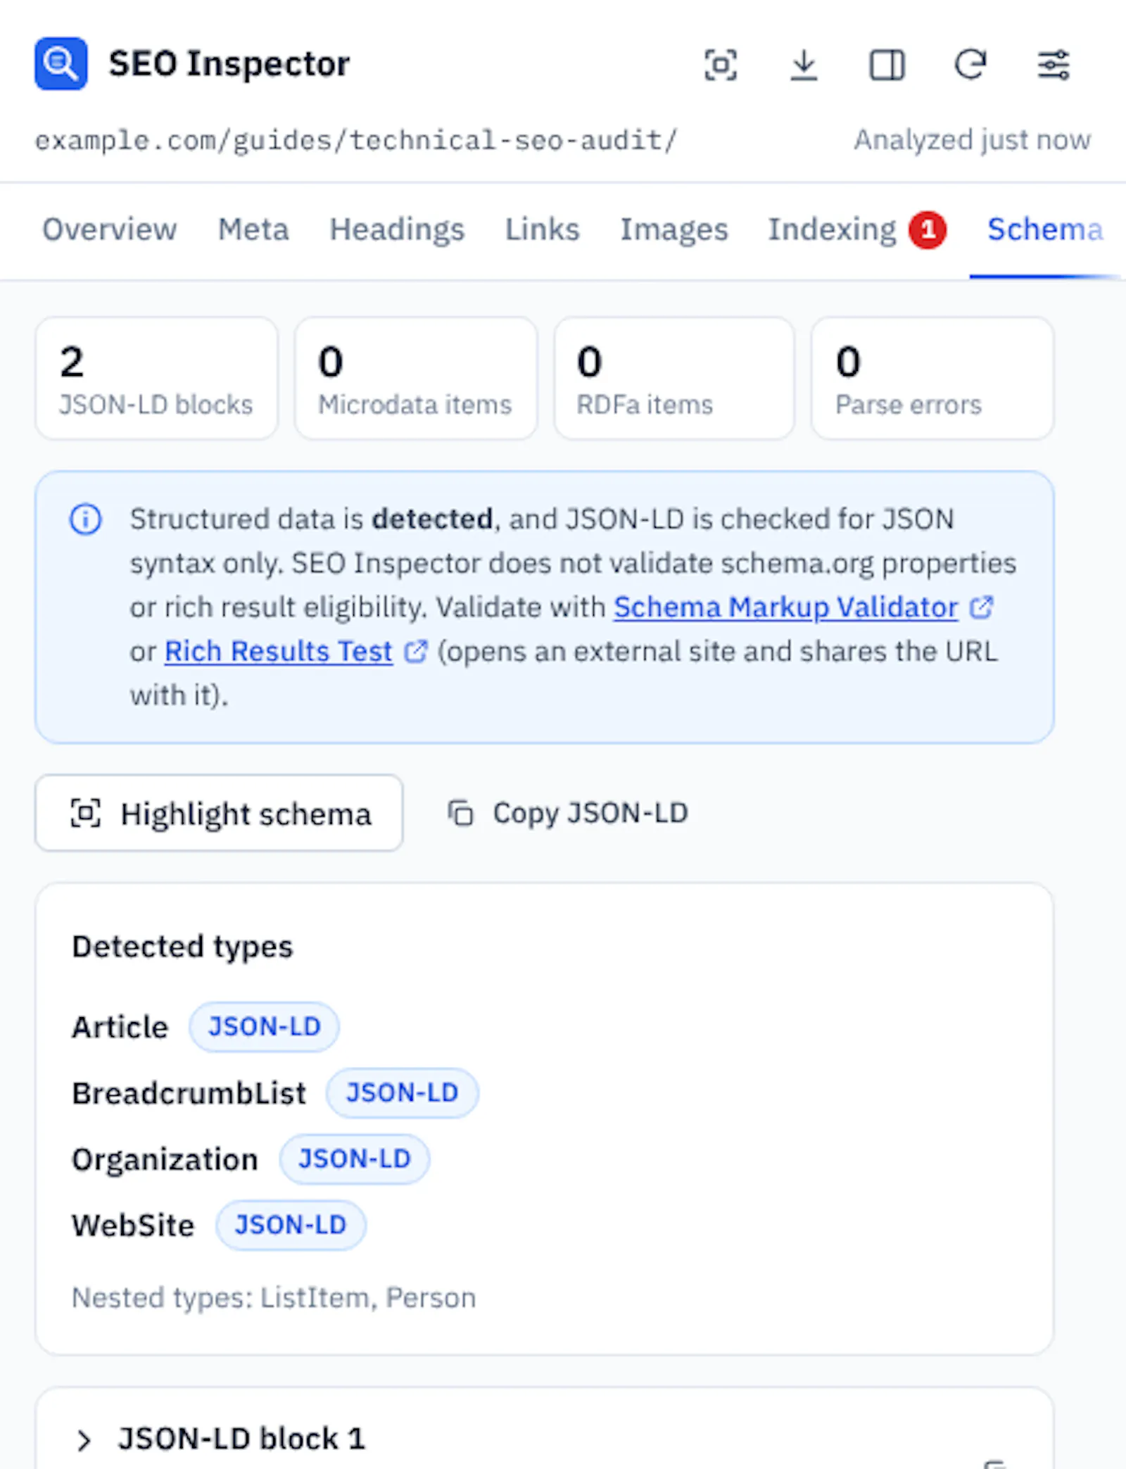1126x1469 pixels.
Task: Switch to the Overview tab
Action: click(x=110, y=229)
